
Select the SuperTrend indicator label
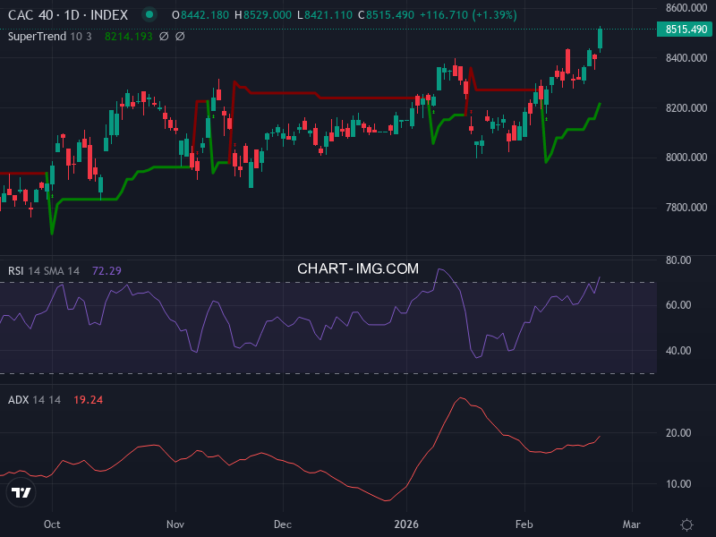[x=42, y=36]
